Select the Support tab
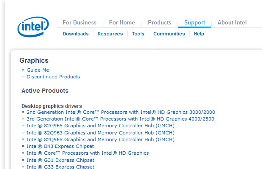262x169 pixels. coord(195,23)
